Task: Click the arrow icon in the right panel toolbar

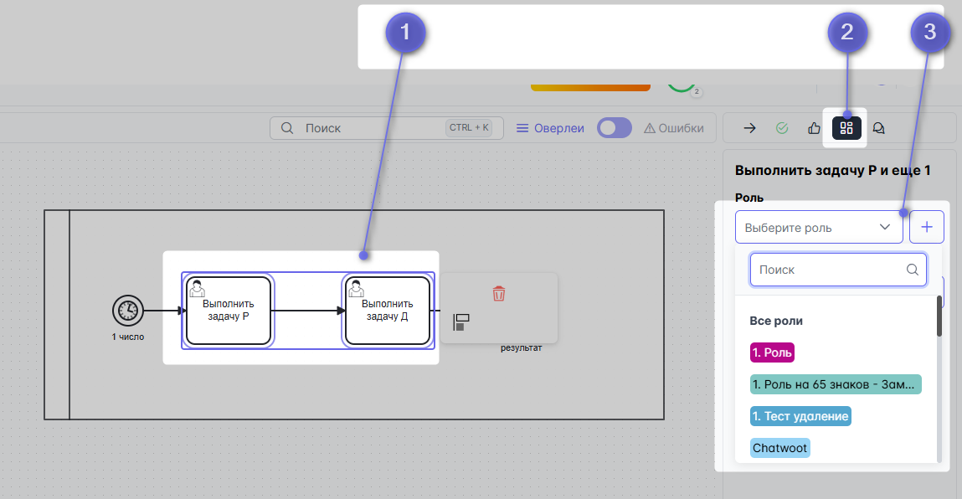Action: 750,128
